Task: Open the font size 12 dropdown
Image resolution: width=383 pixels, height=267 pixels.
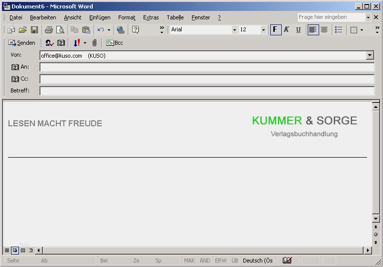Action: 263,30
